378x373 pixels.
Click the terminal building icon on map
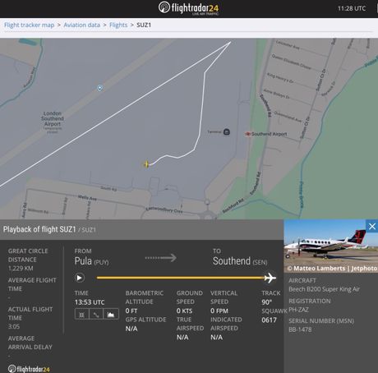pyautogui.click(x=227, y=132)
